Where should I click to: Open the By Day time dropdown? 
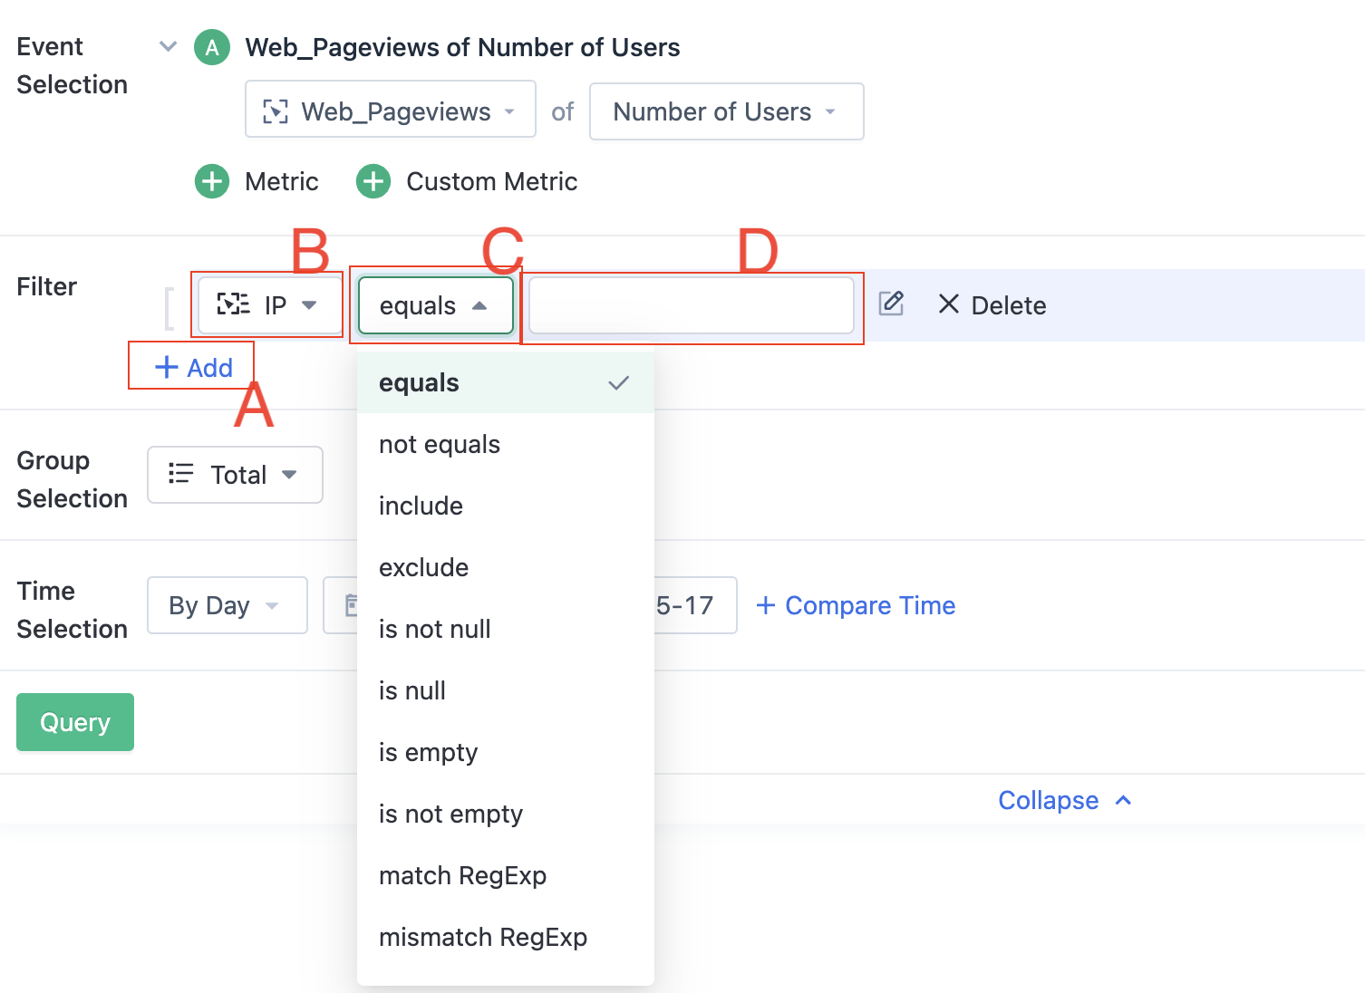[227, 605]
